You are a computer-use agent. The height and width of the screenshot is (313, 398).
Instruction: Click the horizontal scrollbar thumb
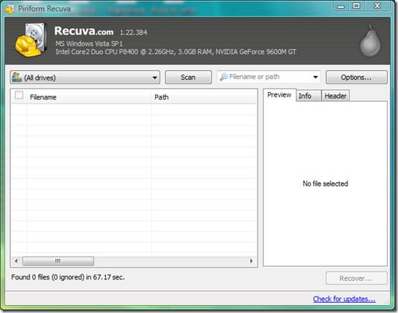[58, 261]
